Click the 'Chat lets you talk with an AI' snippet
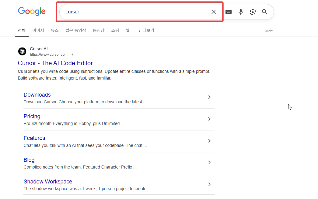This screenshot has width=318, height=199. [85, 145]
